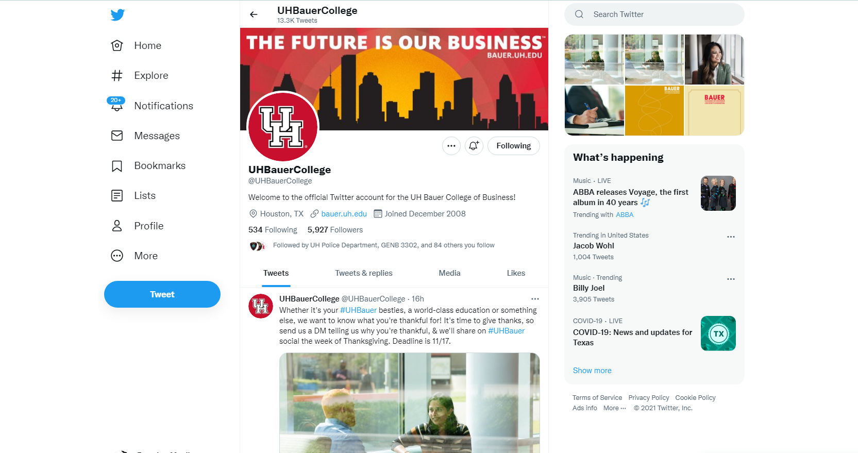Click the blue Tweet button

pos(162,294)
